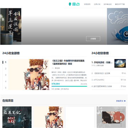Click the 手绘风游戏 night scene thumbnail

120,63
